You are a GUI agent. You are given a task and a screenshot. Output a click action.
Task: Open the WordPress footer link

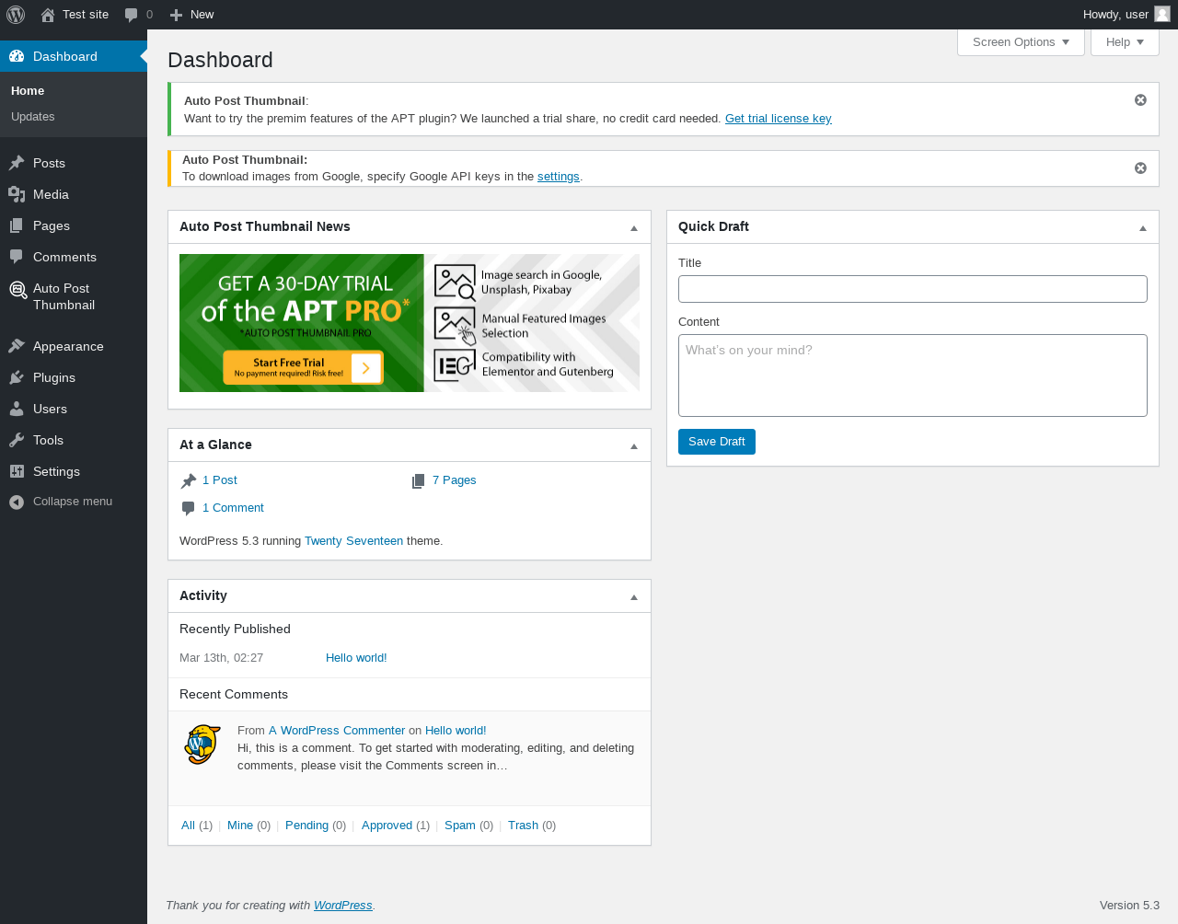pyautogui.click(x=343, y=906)
